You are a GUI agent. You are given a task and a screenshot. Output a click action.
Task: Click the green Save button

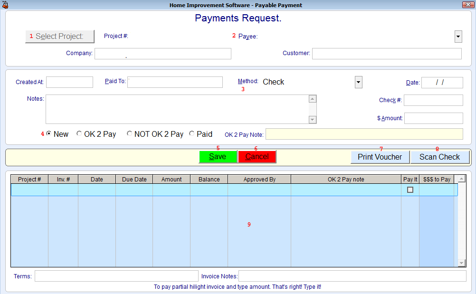(x=218, y=157)
